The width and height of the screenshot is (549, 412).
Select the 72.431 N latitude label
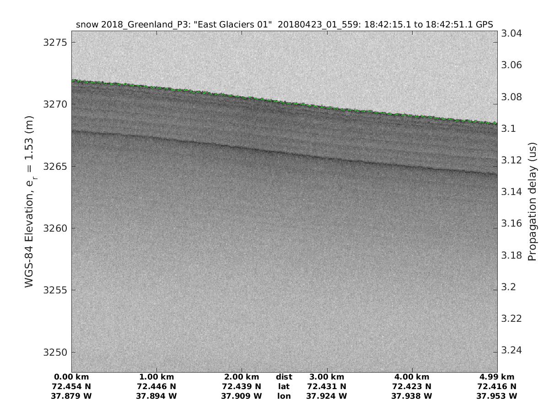tap(327, 386)
